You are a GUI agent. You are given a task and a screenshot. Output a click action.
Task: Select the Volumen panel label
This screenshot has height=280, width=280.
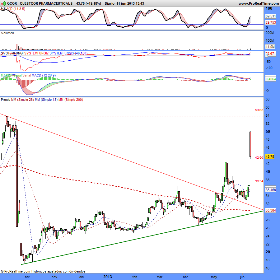7,33
